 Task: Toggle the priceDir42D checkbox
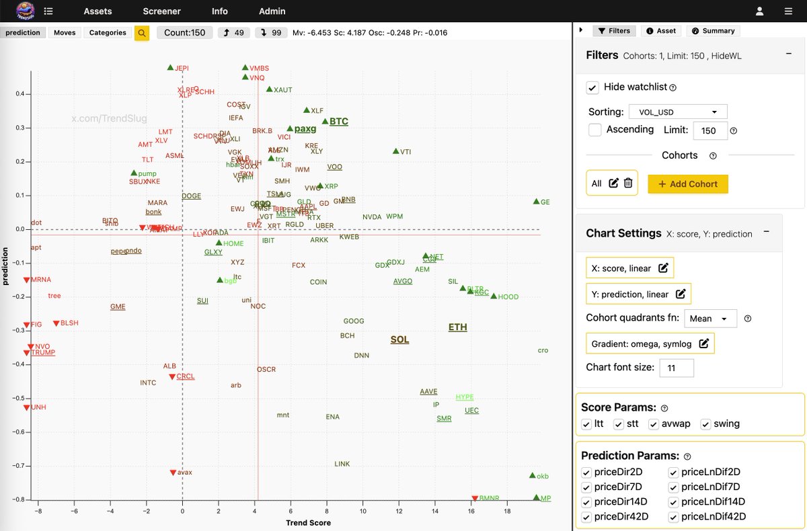click(586, 517)
